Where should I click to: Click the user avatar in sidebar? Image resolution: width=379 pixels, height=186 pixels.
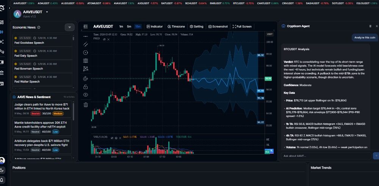[2, 160]
